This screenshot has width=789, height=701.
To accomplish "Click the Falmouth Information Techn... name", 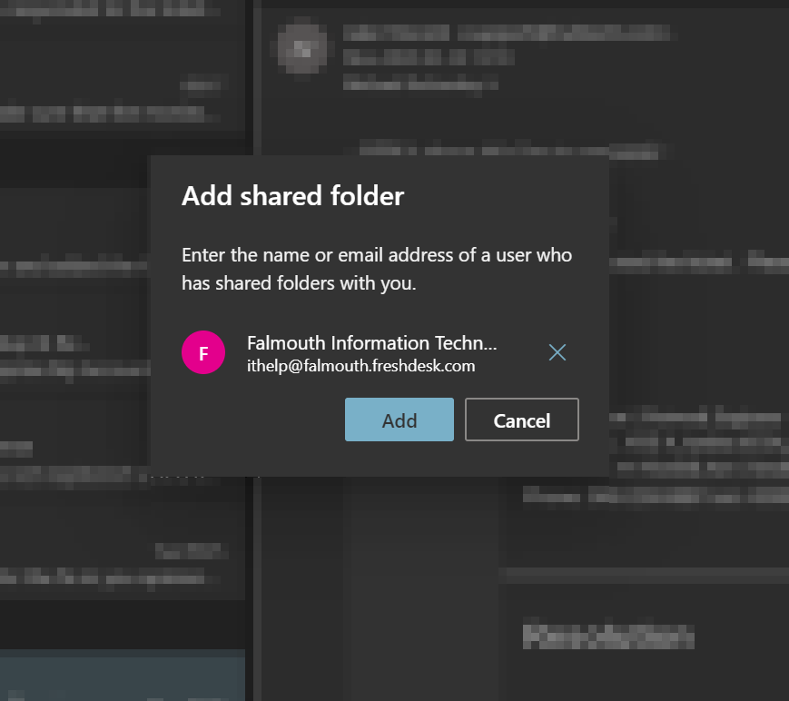I will click(x=372, y=342).
